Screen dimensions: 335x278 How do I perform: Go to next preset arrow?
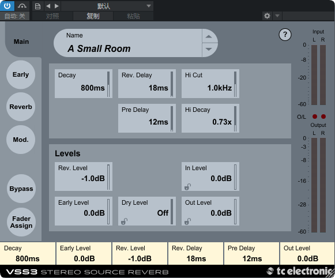coord(57,6)
